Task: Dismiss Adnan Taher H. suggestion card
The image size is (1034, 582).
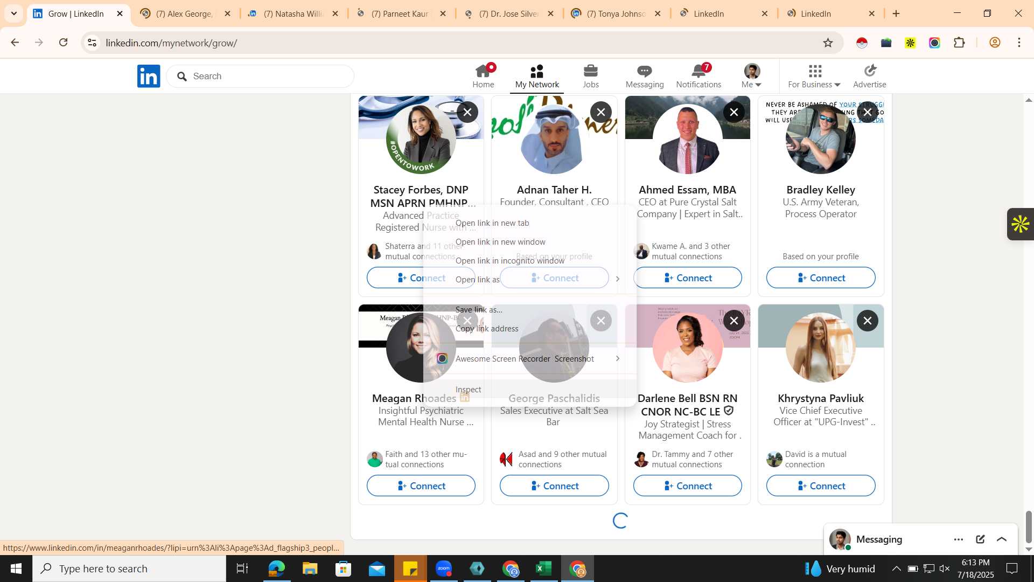Action: point(601,112)
